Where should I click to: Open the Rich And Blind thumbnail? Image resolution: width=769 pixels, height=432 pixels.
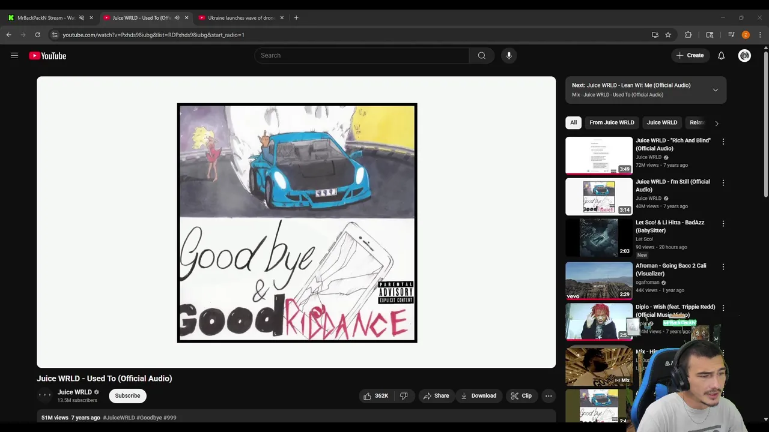(x=599, y=155)
